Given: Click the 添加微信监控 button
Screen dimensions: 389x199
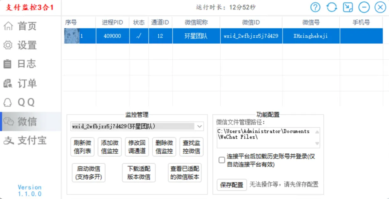Looking at the screenshot, I should [x=110, y=147].
